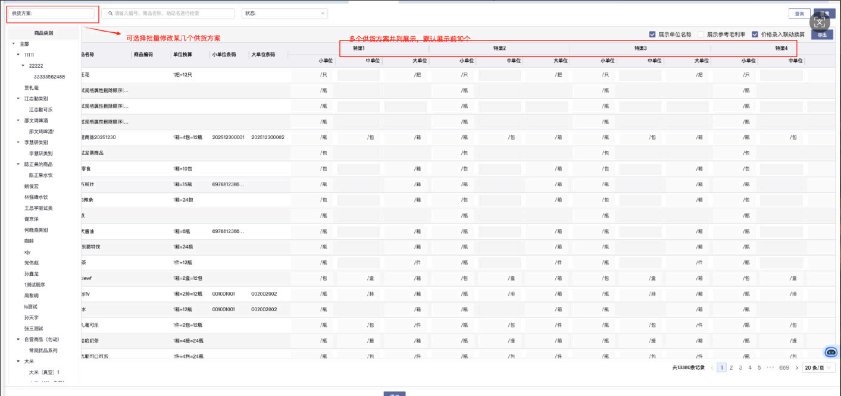
Task: Uncheck 价格录入联动换算 checkbox
Action: [x=755, y=34]
